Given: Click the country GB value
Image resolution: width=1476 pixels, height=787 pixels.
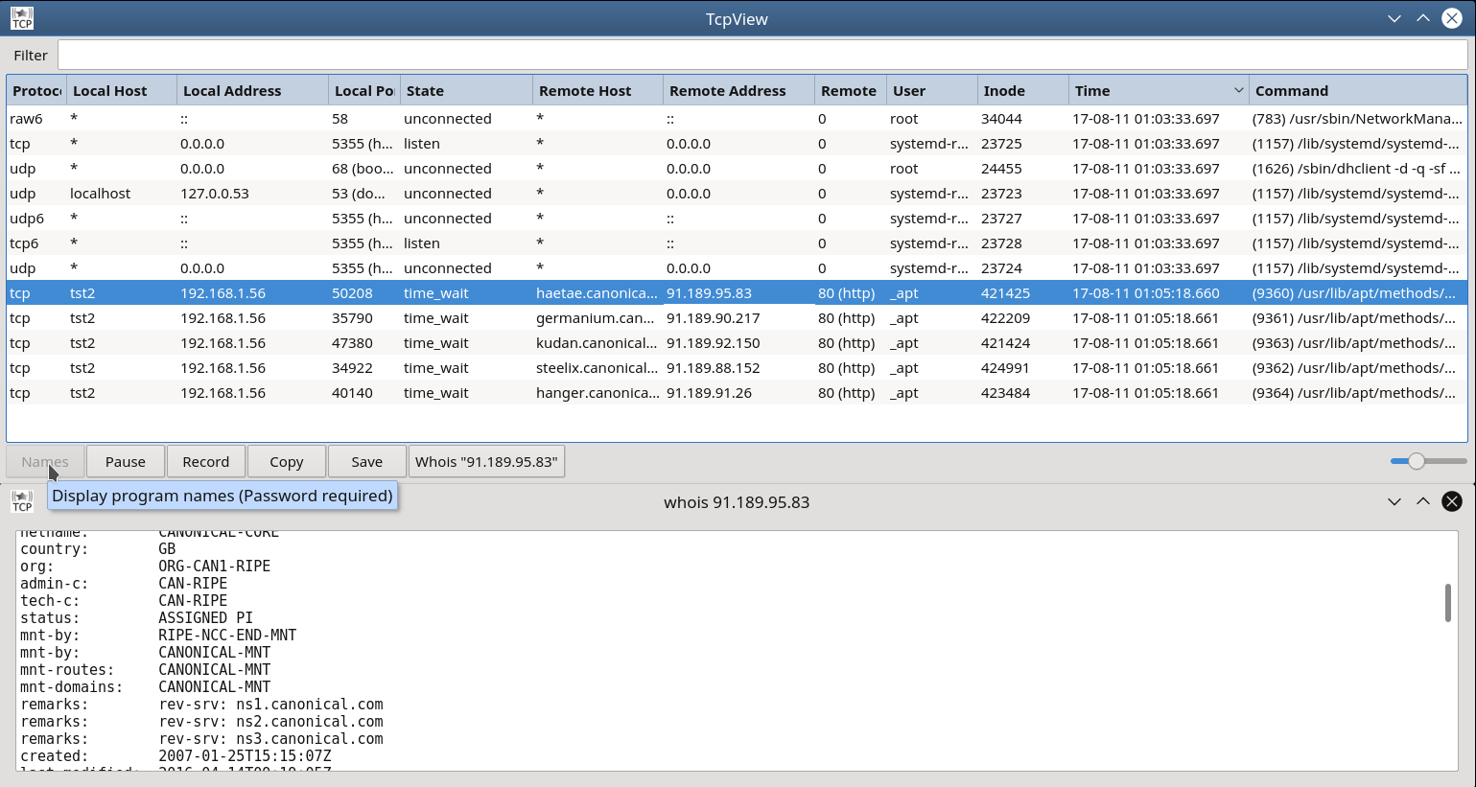Looking at the screenshot, I should coord(167,549).
